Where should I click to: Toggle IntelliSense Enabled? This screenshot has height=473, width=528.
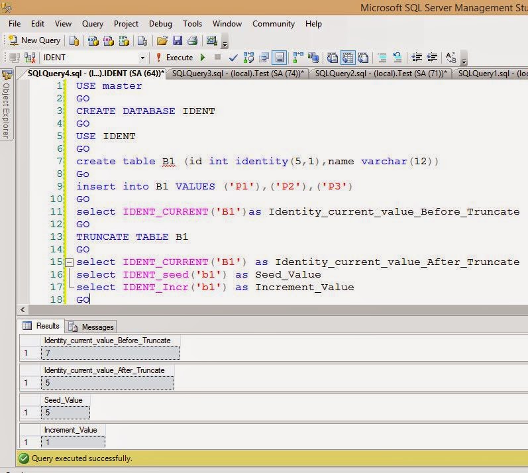[x=280, y=58]
